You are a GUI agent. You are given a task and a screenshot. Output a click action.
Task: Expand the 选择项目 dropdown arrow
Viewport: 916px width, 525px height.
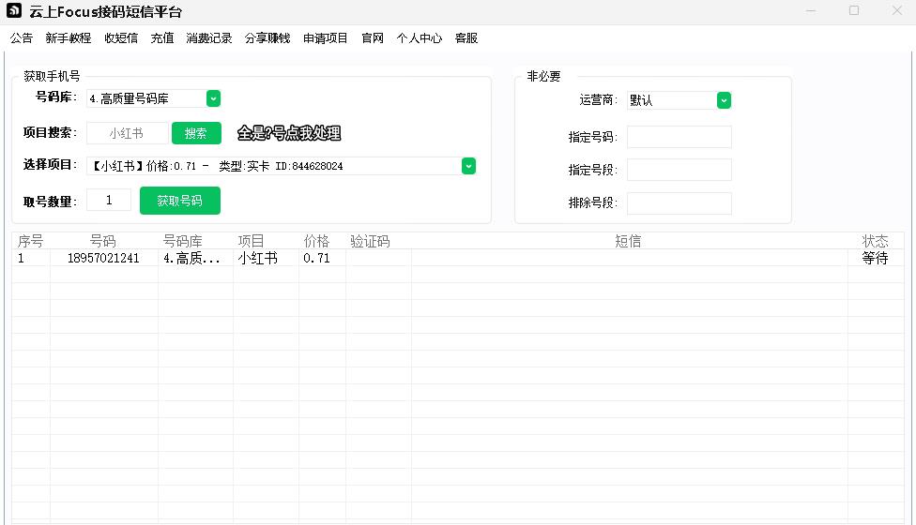pos(468,166)
